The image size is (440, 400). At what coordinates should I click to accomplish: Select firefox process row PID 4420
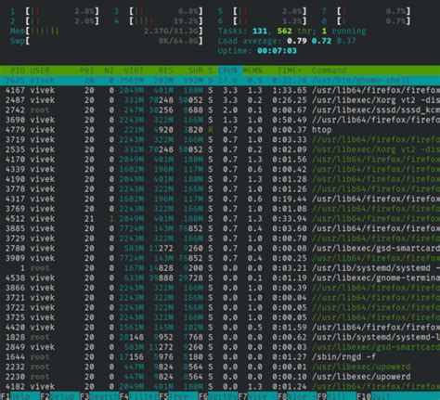[x=220, y=328]
